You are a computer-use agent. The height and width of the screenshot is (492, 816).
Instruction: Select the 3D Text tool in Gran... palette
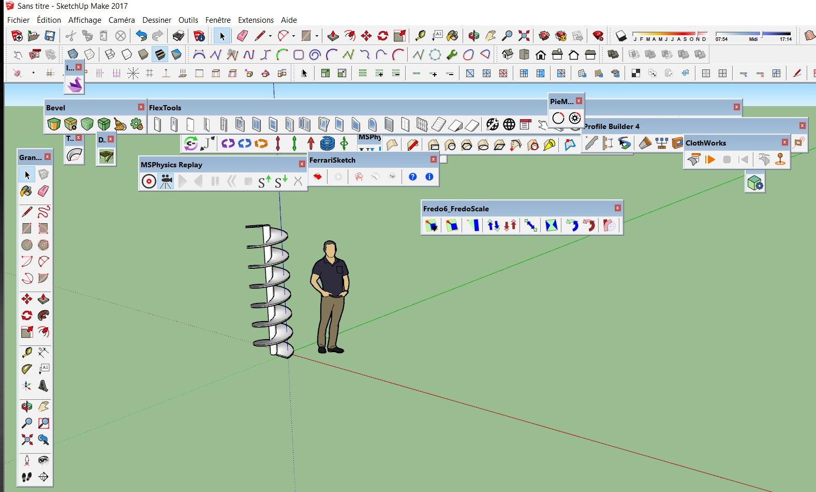pos(43,386)
